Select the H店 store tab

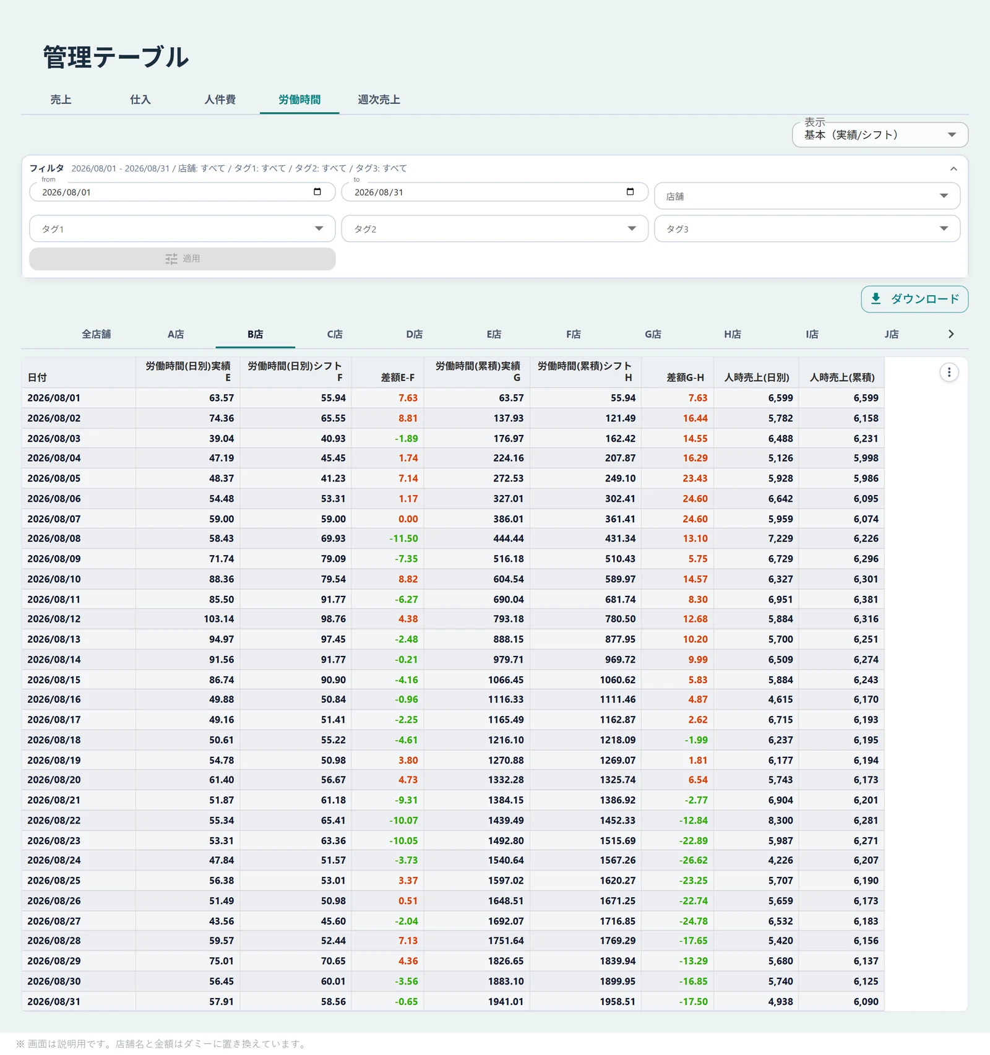(733, 334)
